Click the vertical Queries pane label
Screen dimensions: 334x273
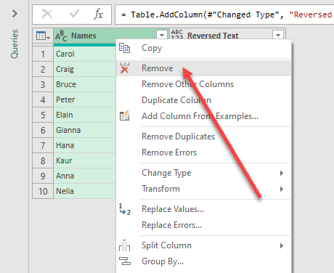pos(15,44)
